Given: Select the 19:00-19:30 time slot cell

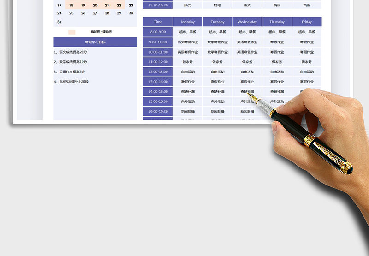Looking at the screenshot, I should tap(158, 111).
